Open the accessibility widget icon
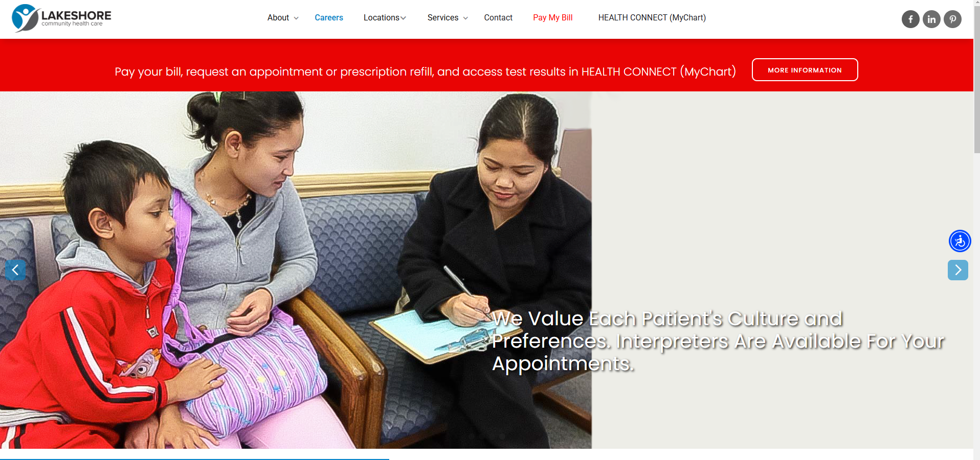The image size is (980, 460). (x=960, y=241)
